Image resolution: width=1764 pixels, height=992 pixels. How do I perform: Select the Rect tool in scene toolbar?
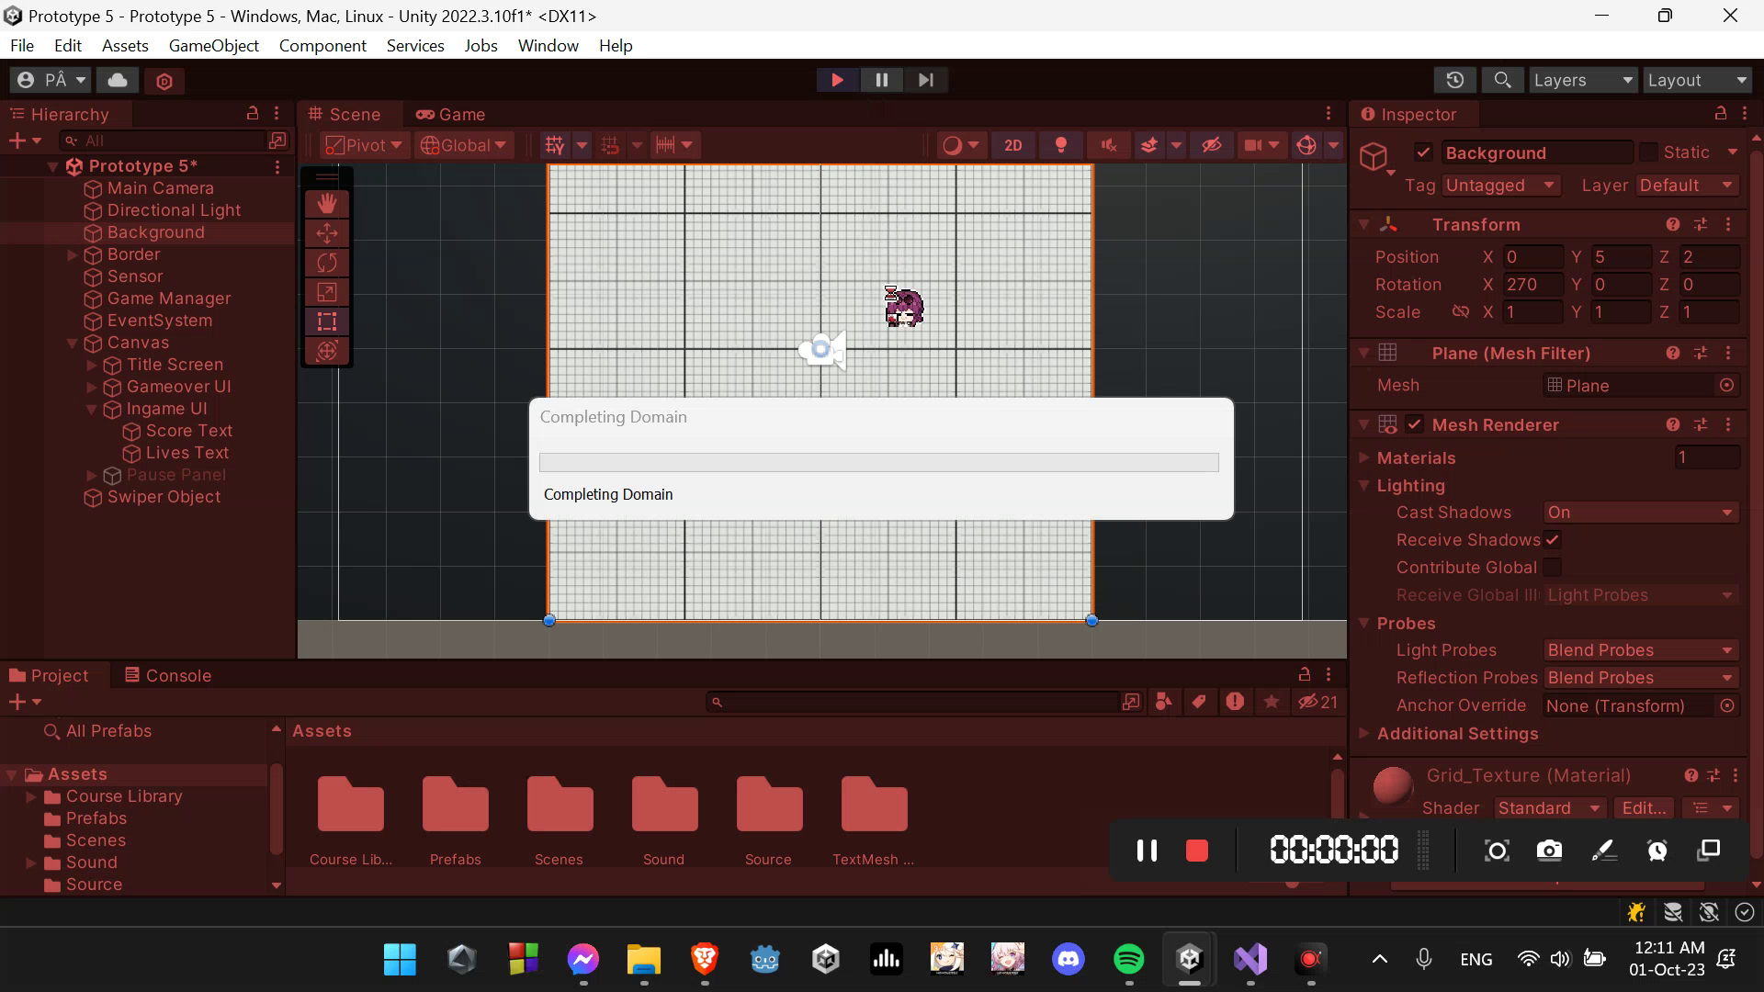[x=326, y=321]
